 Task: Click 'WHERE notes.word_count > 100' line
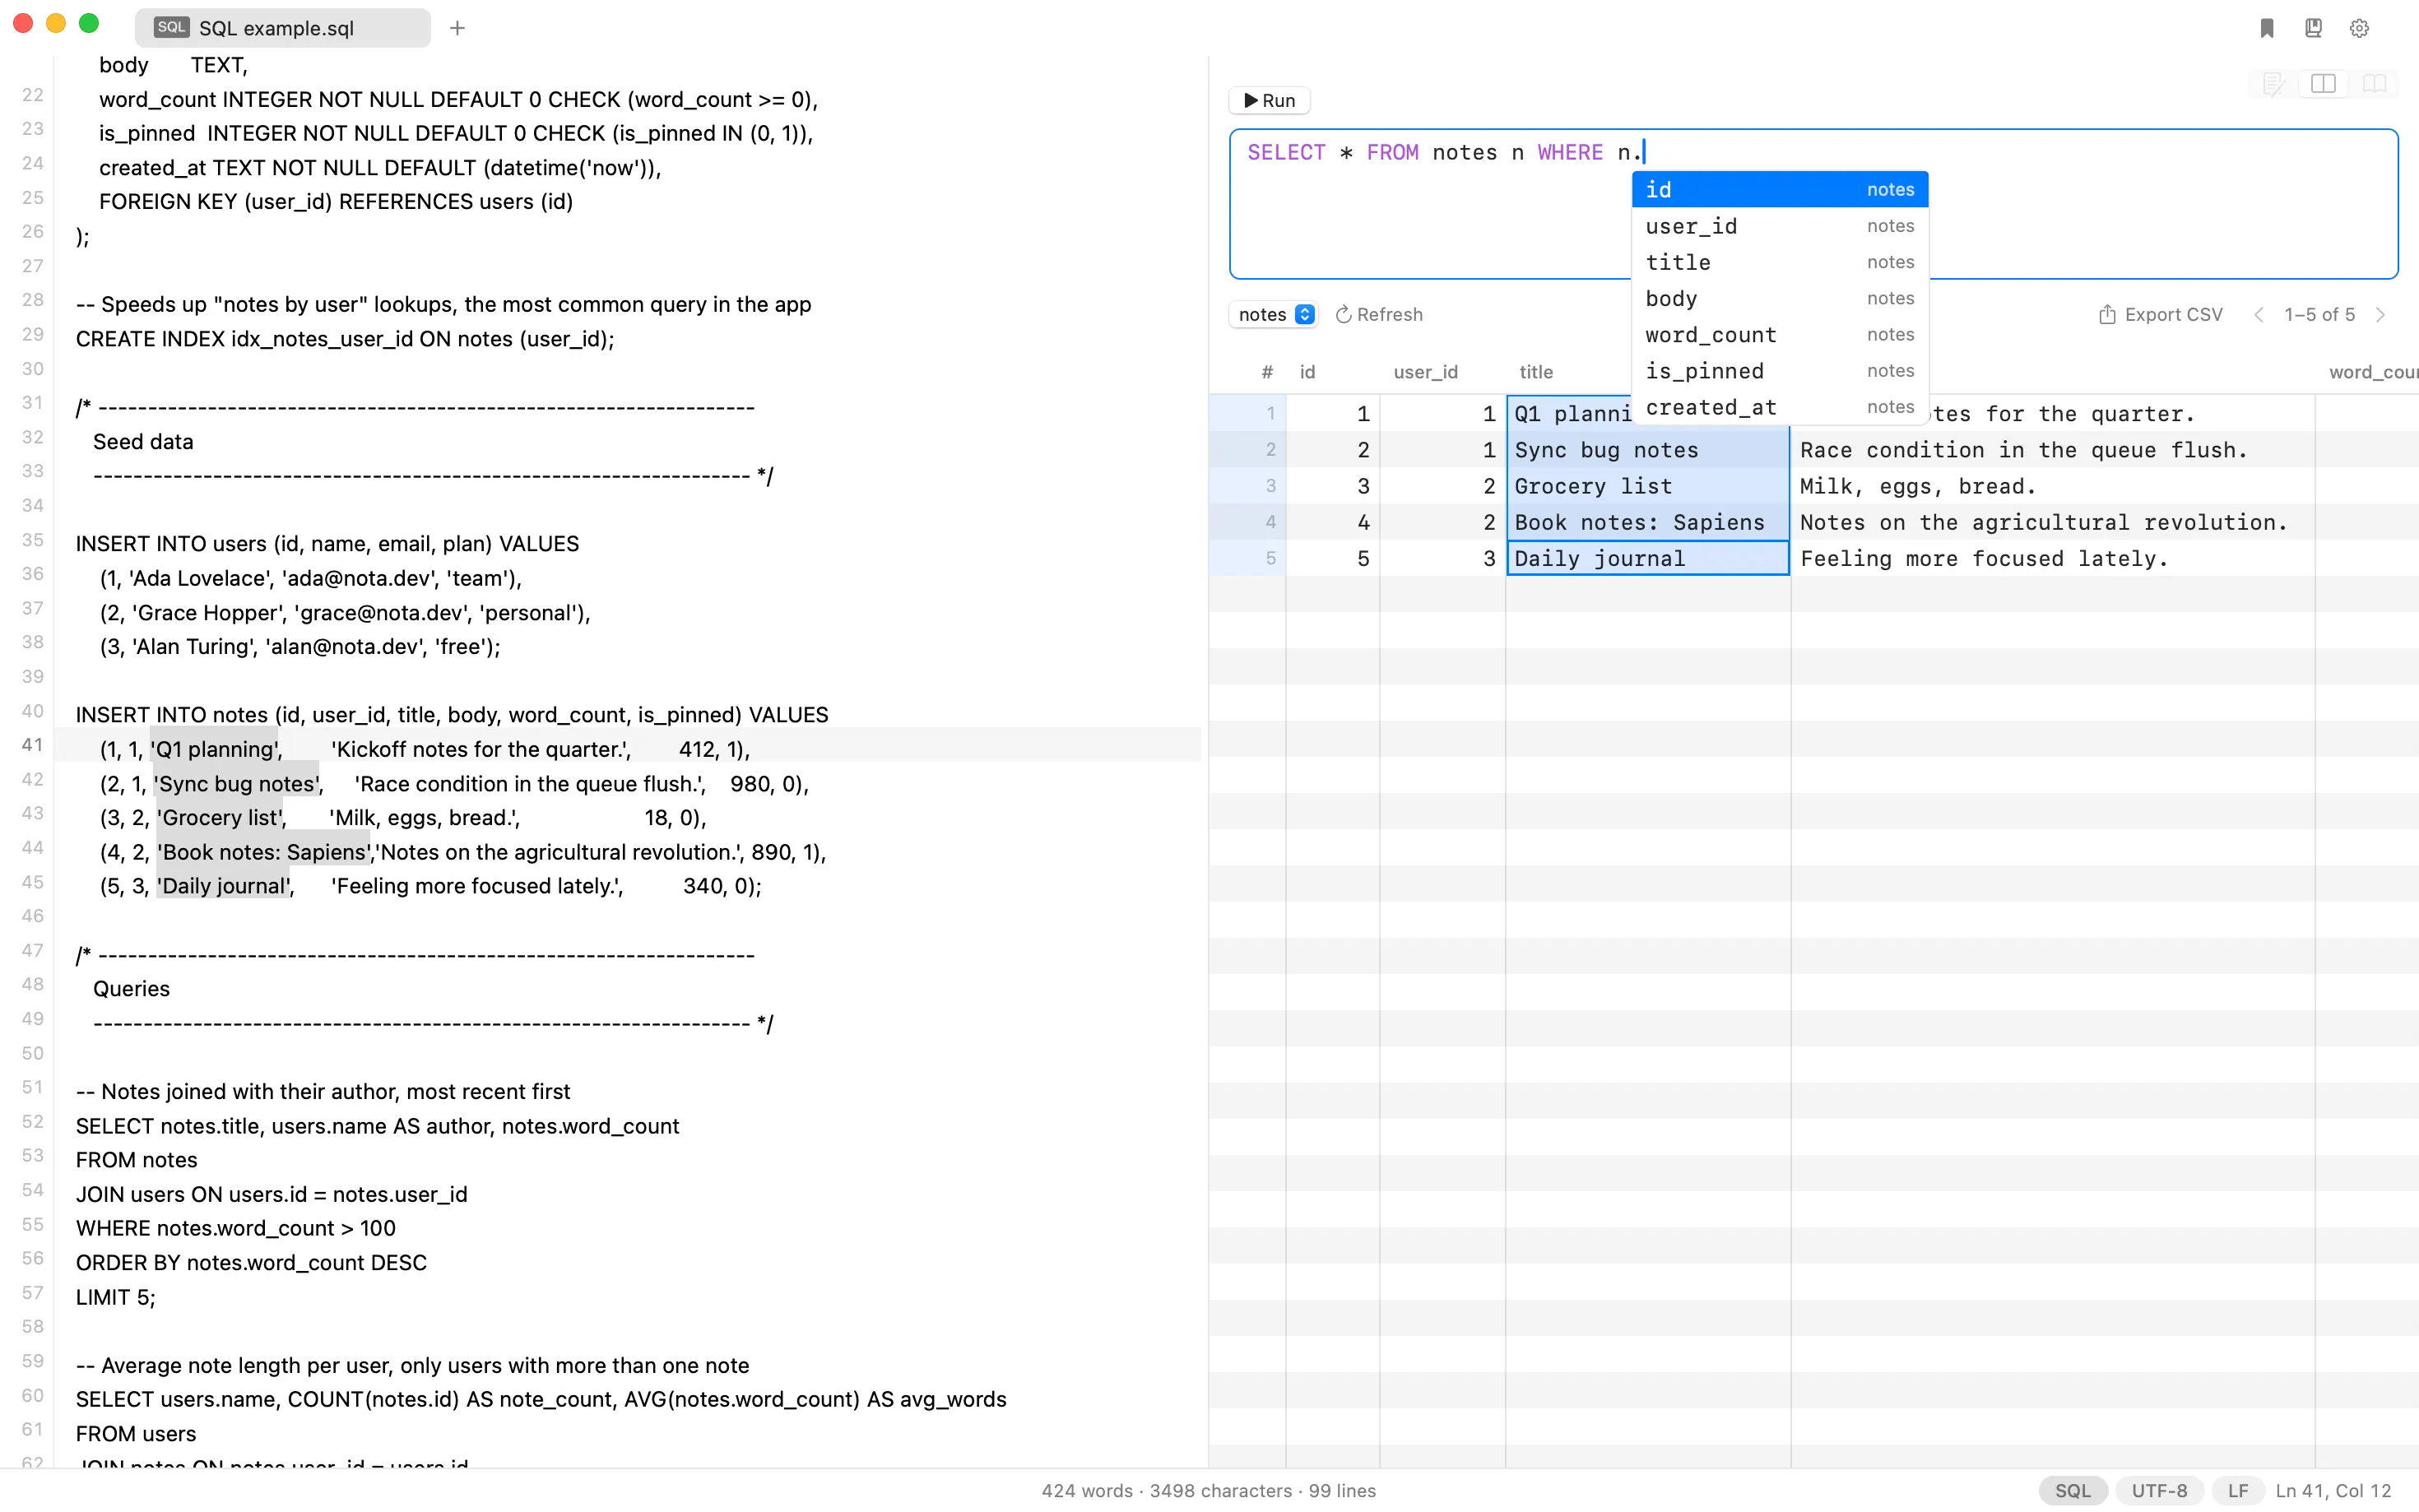(x=236, y=1229)
